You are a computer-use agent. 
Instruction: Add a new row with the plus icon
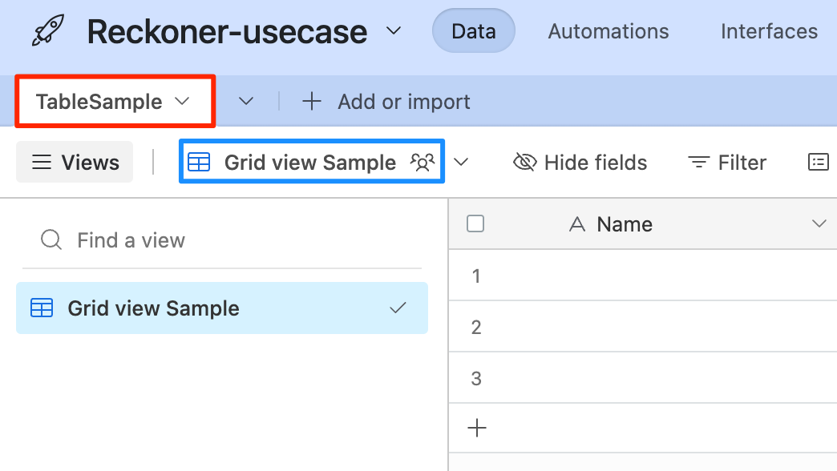coord(477,429)
